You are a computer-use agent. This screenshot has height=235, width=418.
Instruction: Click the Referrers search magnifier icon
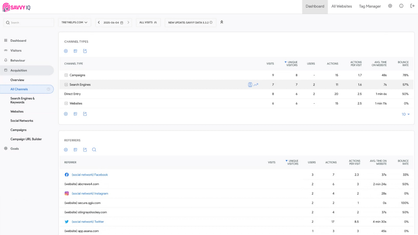coord(94,150)
